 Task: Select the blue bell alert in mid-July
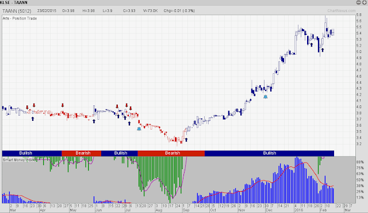(x=139, y=129)
